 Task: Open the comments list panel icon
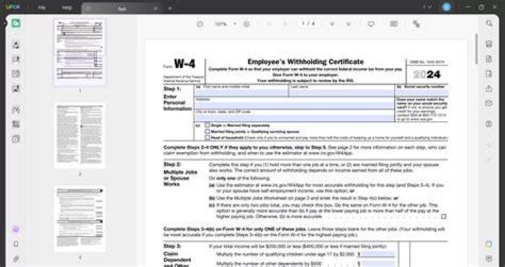489,259
